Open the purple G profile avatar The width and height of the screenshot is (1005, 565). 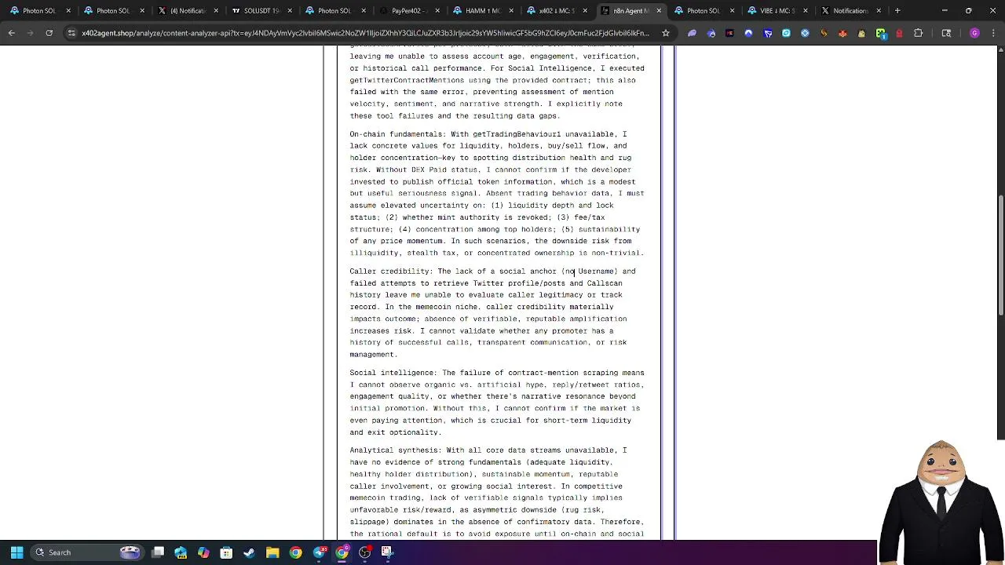click(x=974, y=33)
